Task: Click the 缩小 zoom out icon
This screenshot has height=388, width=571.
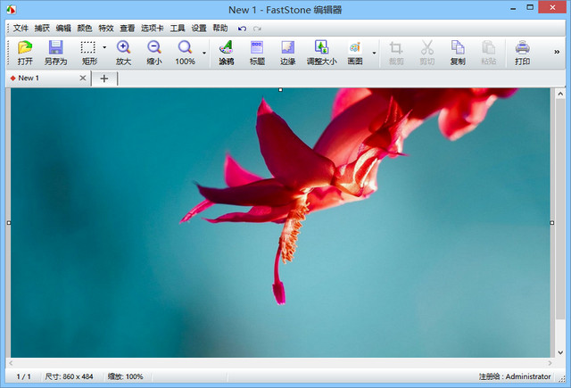Action: [x=154, y=53]
